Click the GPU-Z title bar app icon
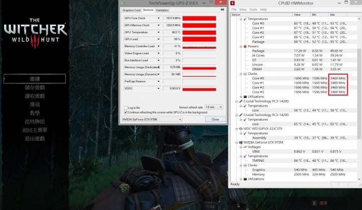Image resolution: width=362 pixels, height=210 pixels. click(123, 3)
